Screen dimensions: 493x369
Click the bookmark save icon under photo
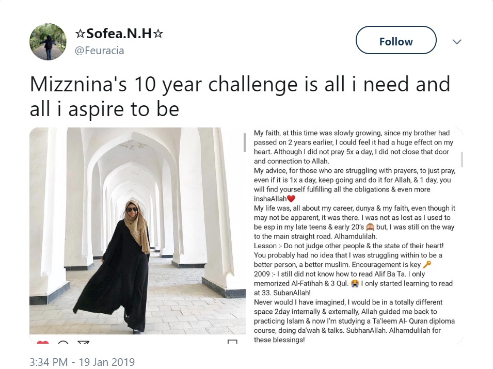pos(232,342)
